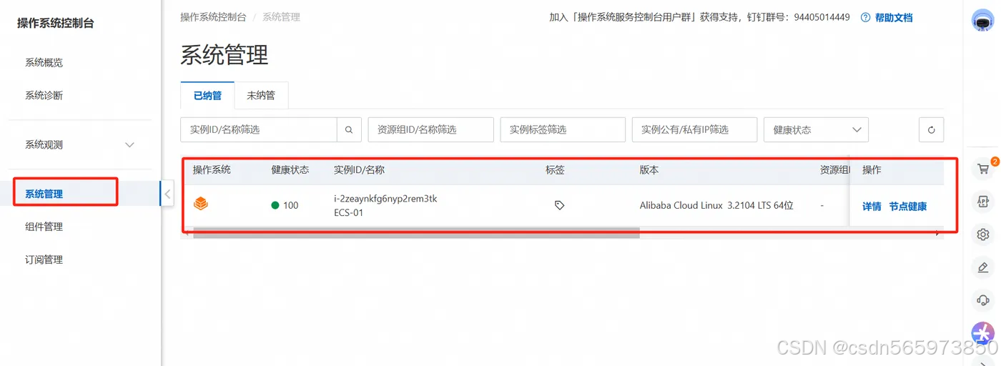The height and width of the screenshot is (366, 1001).
Task: Open 订阅管理 in the sidebar
Action: 44,259
